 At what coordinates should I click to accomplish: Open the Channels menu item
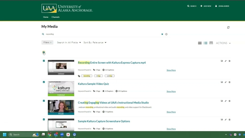coord(56,17)
